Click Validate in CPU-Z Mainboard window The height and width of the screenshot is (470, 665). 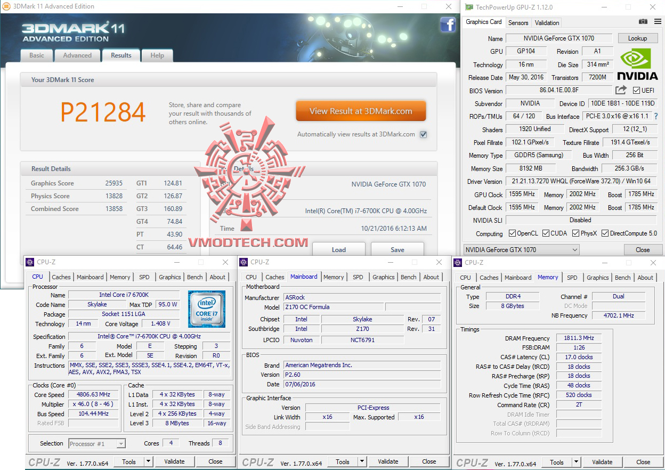[388, 461]
